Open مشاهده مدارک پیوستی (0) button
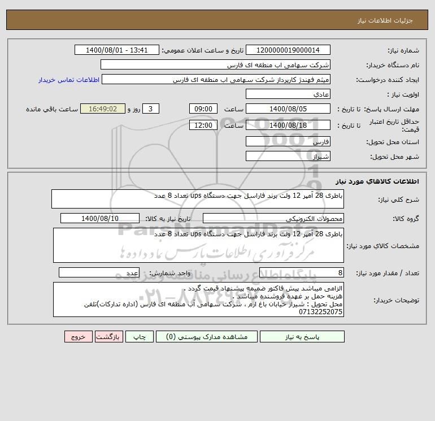The image size is (435, 421). point(206,337)
